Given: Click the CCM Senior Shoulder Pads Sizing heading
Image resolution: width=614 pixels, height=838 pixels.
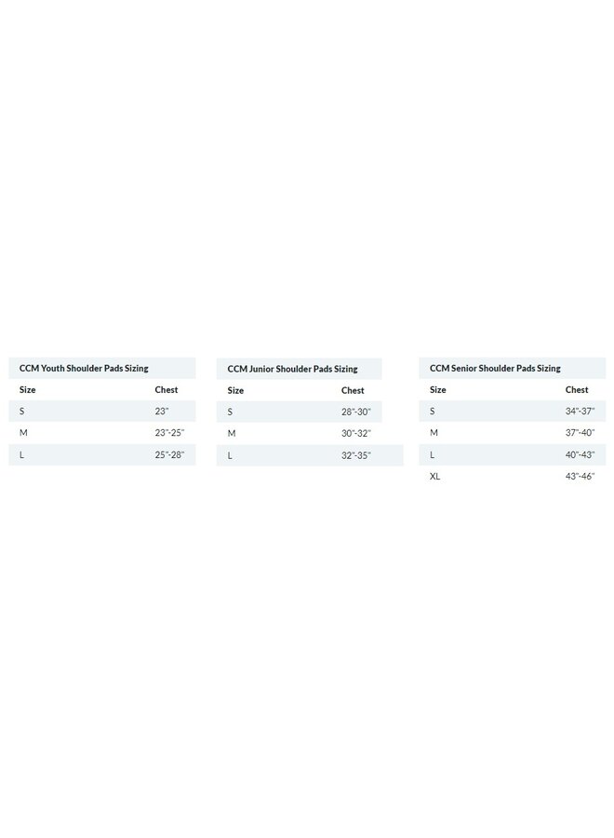Looking at the screenshot, I should 495,369.
